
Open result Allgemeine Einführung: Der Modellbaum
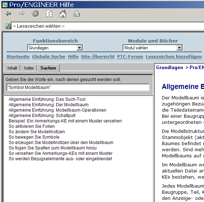click(49, 105)
